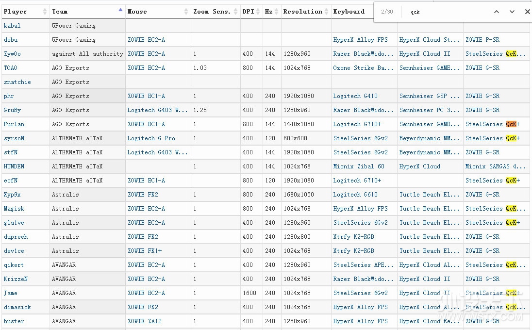Image resolution: width=532 pixels, height=330 pixels.
Task: Open player stfN's page
Action: pyautogui.click(x=11, y=152)
